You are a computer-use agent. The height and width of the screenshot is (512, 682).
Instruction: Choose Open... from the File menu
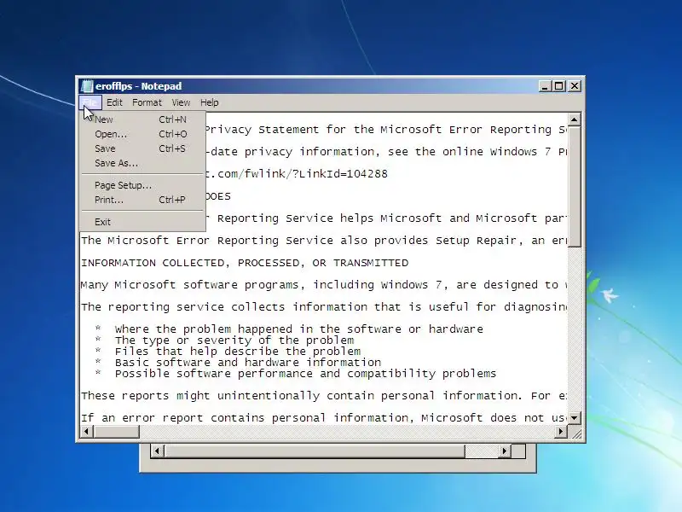(142, 134)
